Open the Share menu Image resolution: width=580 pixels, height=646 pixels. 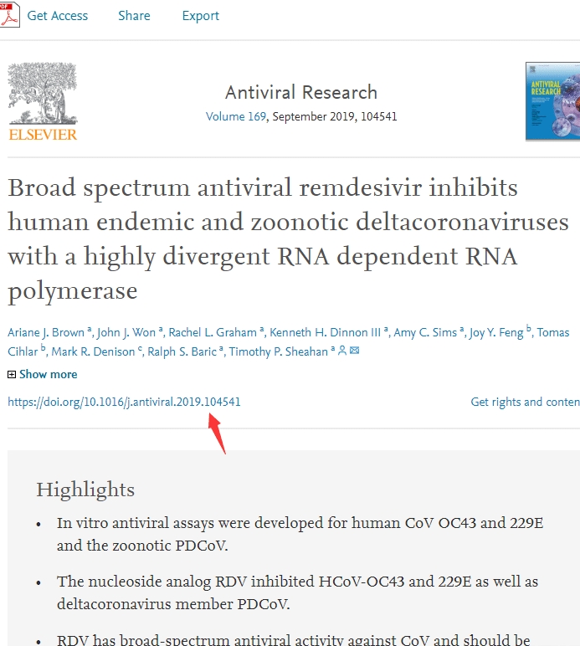134,16
